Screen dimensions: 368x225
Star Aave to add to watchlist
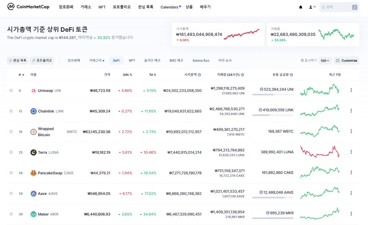click(11, 193)
